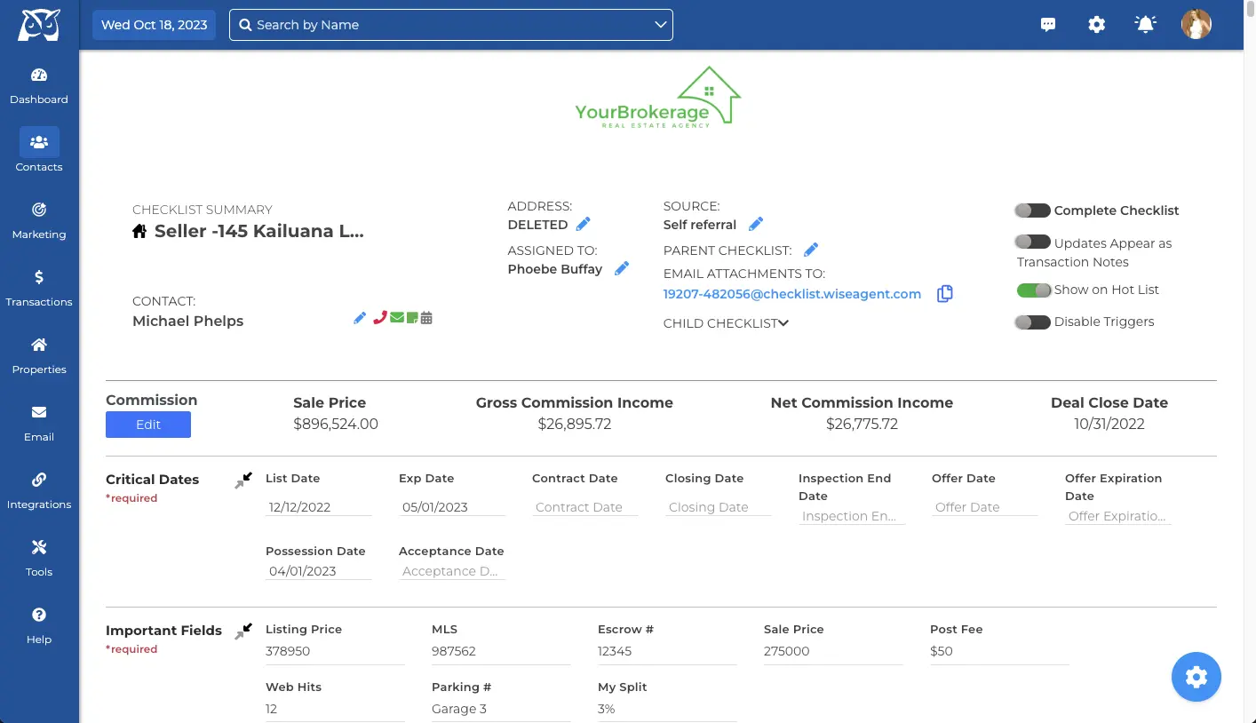
Task: Open the calendar icon next to the contact
Action: pyautogui.click(x=425, y=317)
